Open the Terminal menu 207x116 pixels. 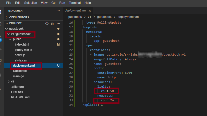75,3
